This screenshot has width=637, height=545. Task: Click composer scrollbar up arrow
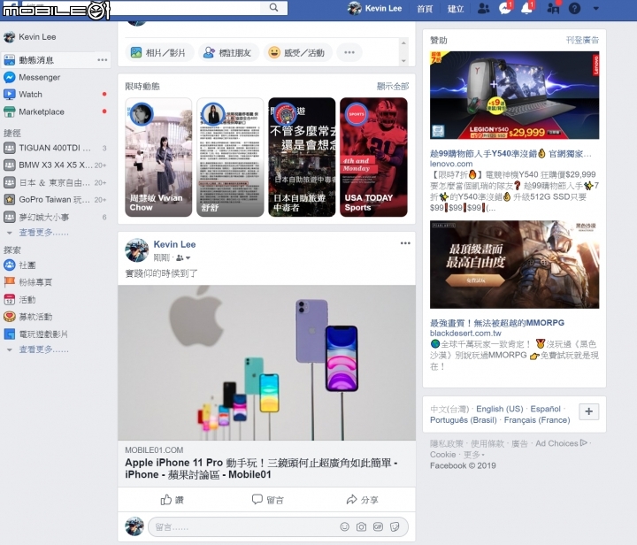coord(403,42)
